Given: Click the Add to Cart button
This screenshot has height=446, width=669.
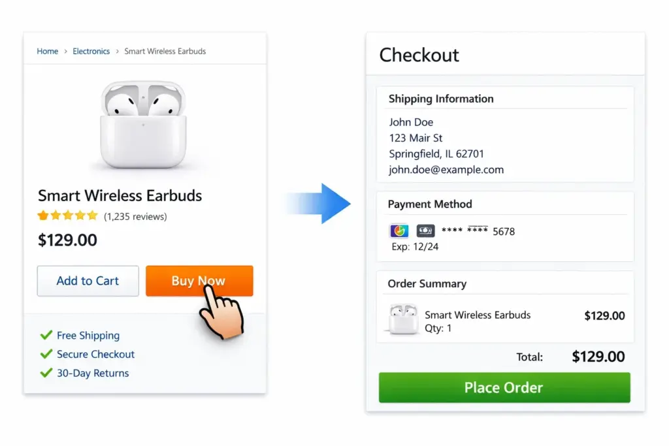Looking at the screenshot, I should click(88, 281).
